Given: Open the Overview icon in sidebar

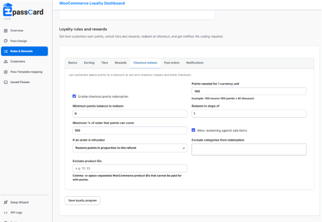Looking at the screenshot, I should point(6,30).
